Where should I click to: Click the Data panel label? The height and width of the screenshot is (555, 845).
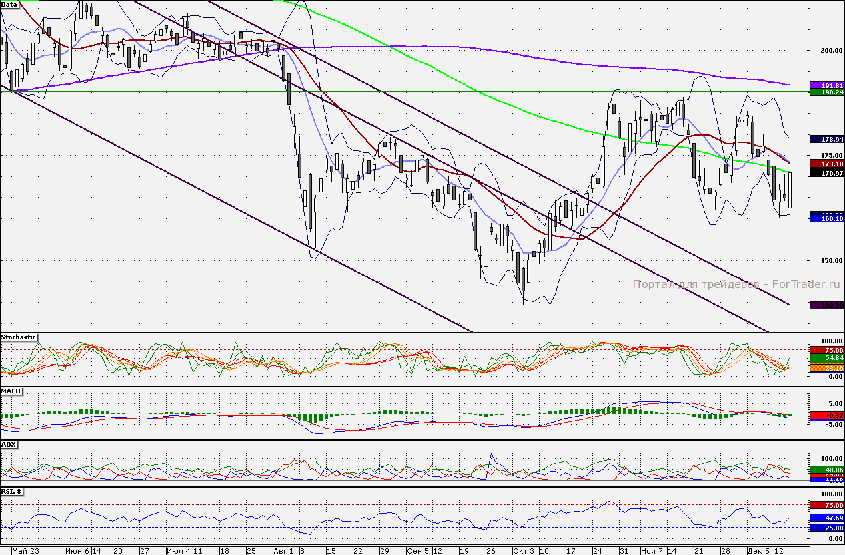9,5
